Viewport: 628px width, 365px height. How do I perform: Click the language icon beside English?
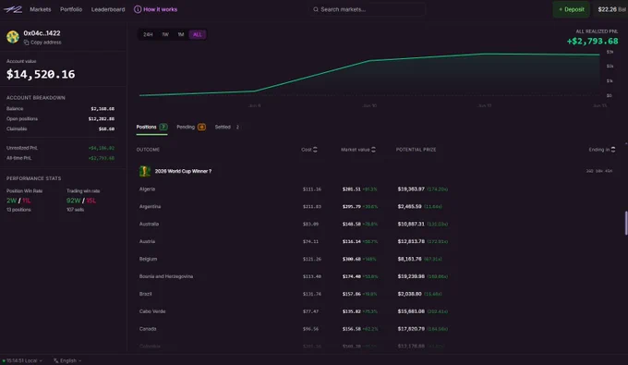[55, 360]
